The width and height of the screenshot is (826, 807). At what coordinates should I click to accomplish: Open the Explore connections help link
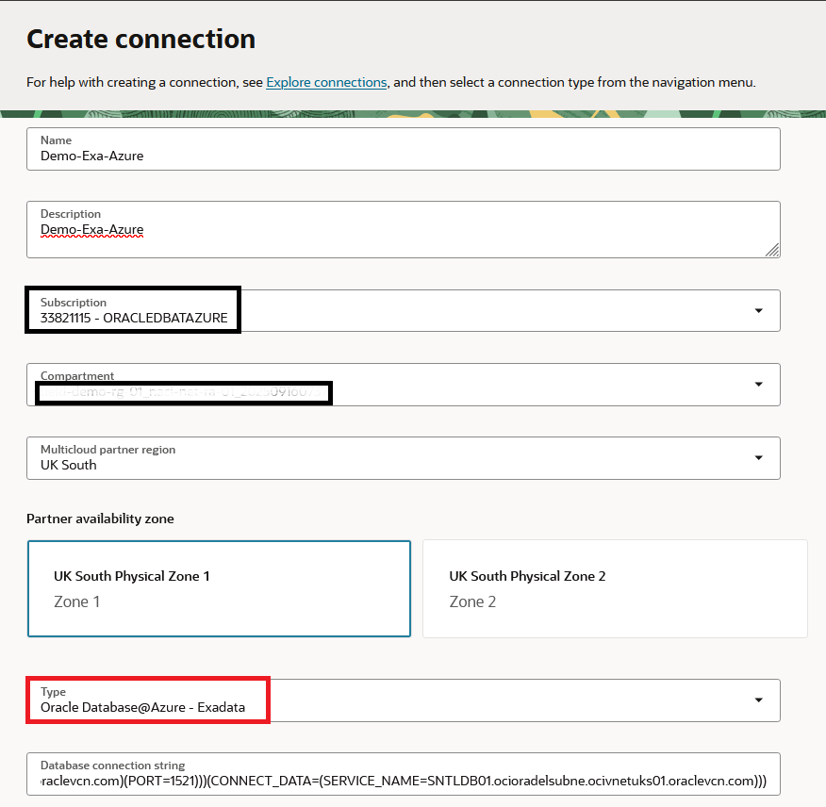coord(326,82)
